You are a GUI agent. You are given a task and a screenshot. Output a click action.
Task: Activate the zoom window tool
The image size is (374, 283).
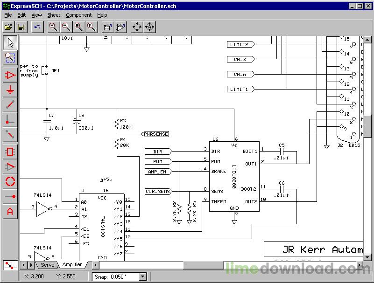pos(10,58)
